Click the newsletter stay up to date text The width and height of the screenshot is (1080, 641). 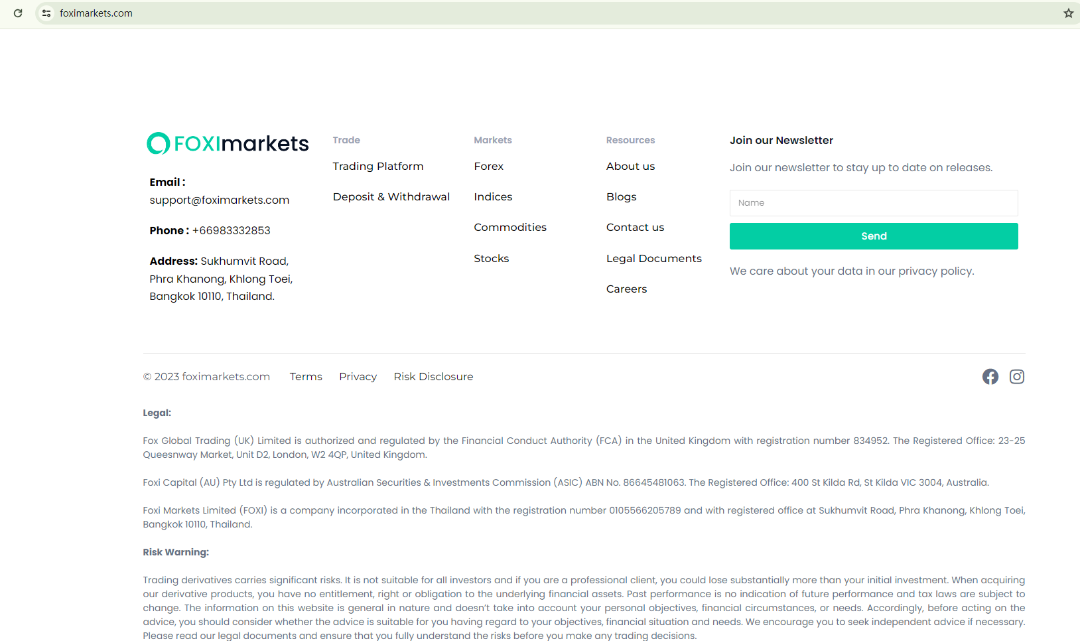861,168
